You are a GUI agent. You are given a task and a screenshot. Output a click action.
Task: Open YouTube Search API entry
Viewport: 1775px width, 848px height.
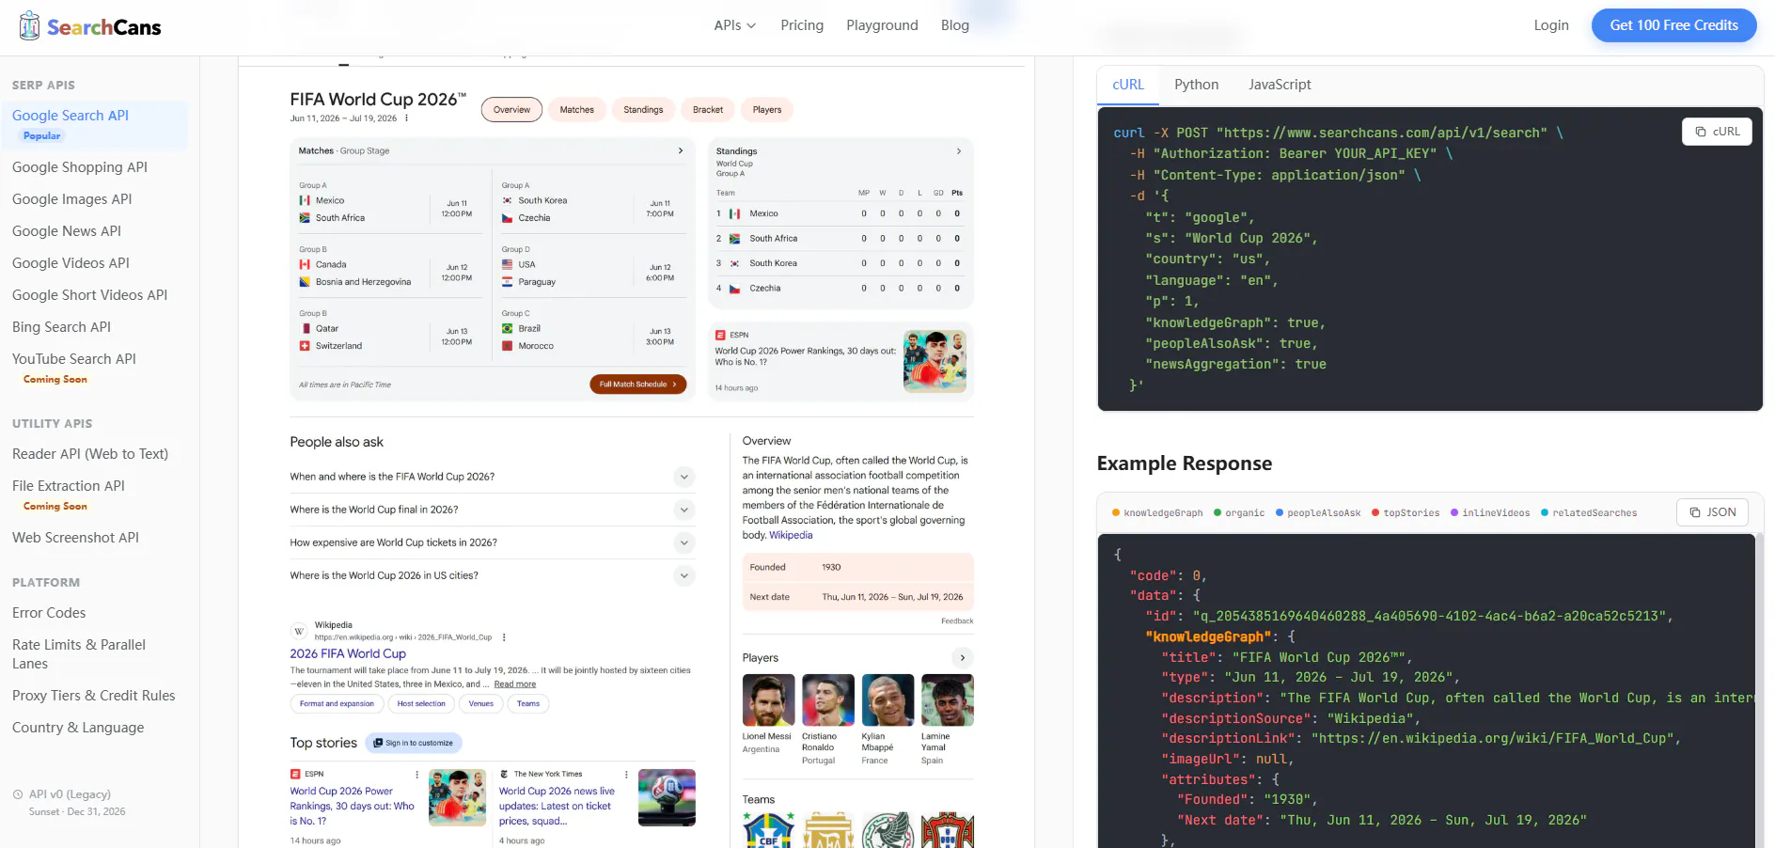point(74,359)
